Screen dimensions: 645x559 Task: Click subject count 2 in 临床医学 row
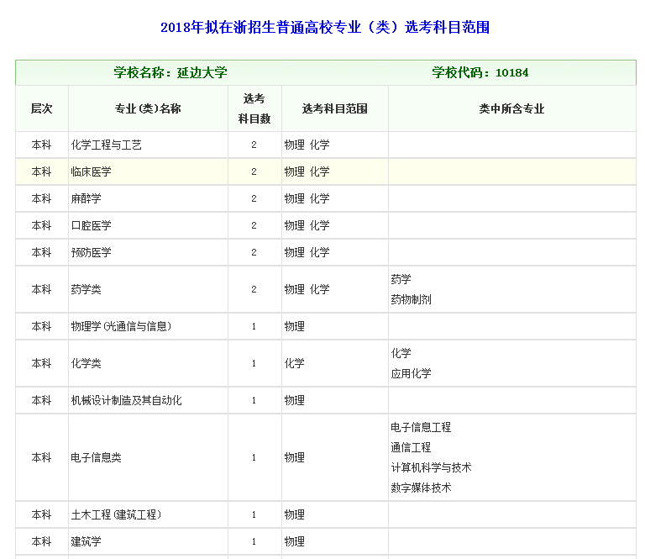(254, 171)
